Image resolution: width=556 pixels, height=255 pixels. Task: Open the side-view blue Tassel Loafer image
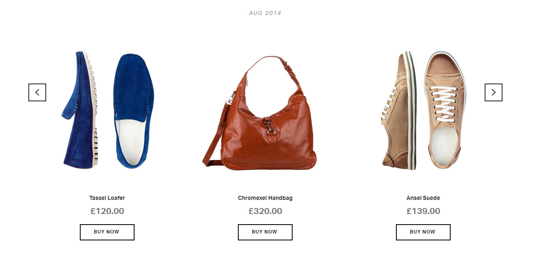tap(80, 109)
